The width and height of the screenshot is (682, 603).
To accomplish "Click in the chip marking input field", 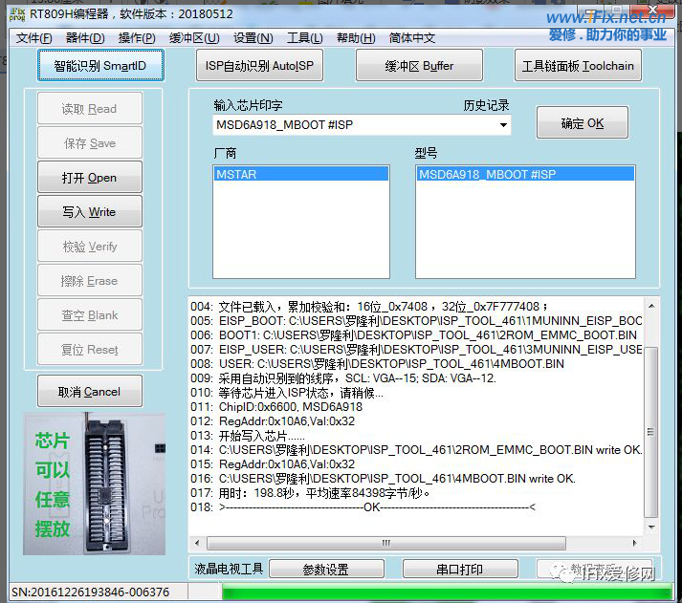I will pos(354,125).
